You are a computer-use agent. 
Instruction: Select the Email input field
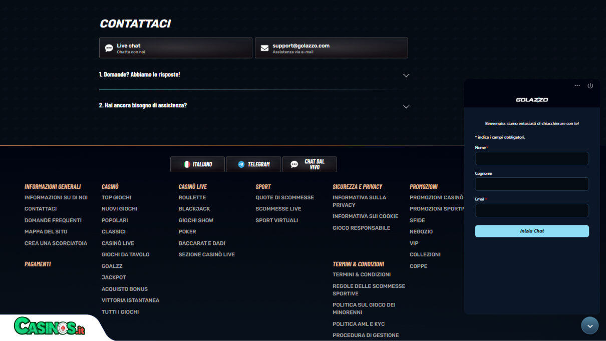tap(532, 210)
